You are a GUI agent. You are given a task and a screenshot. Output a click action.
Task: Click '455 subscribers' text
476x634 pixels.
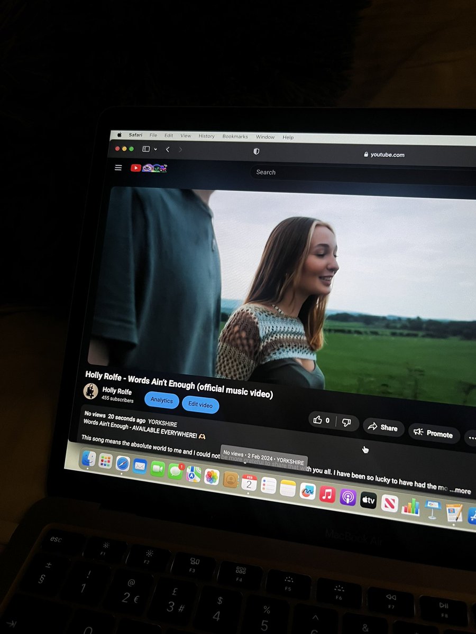117,400
